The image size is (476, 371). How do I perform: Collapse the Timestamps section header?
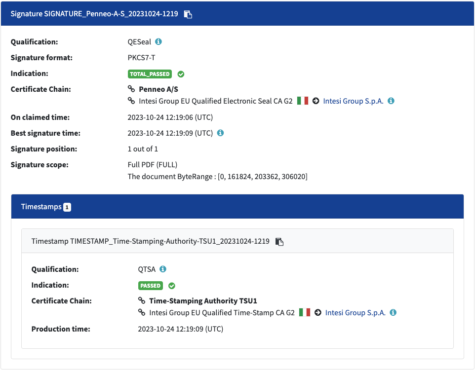238,207
